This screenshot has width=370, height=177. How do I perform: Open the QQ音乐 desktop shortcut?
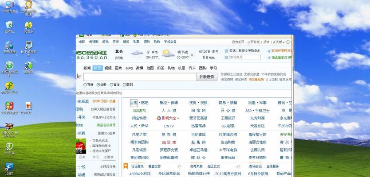pos(28,27)
